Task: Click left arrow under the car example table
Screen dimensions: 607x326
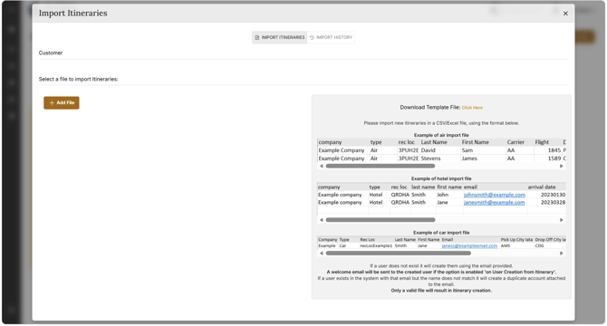Action: [322, 254]
